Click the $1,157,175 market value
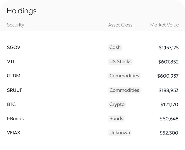 pos(169,47)
